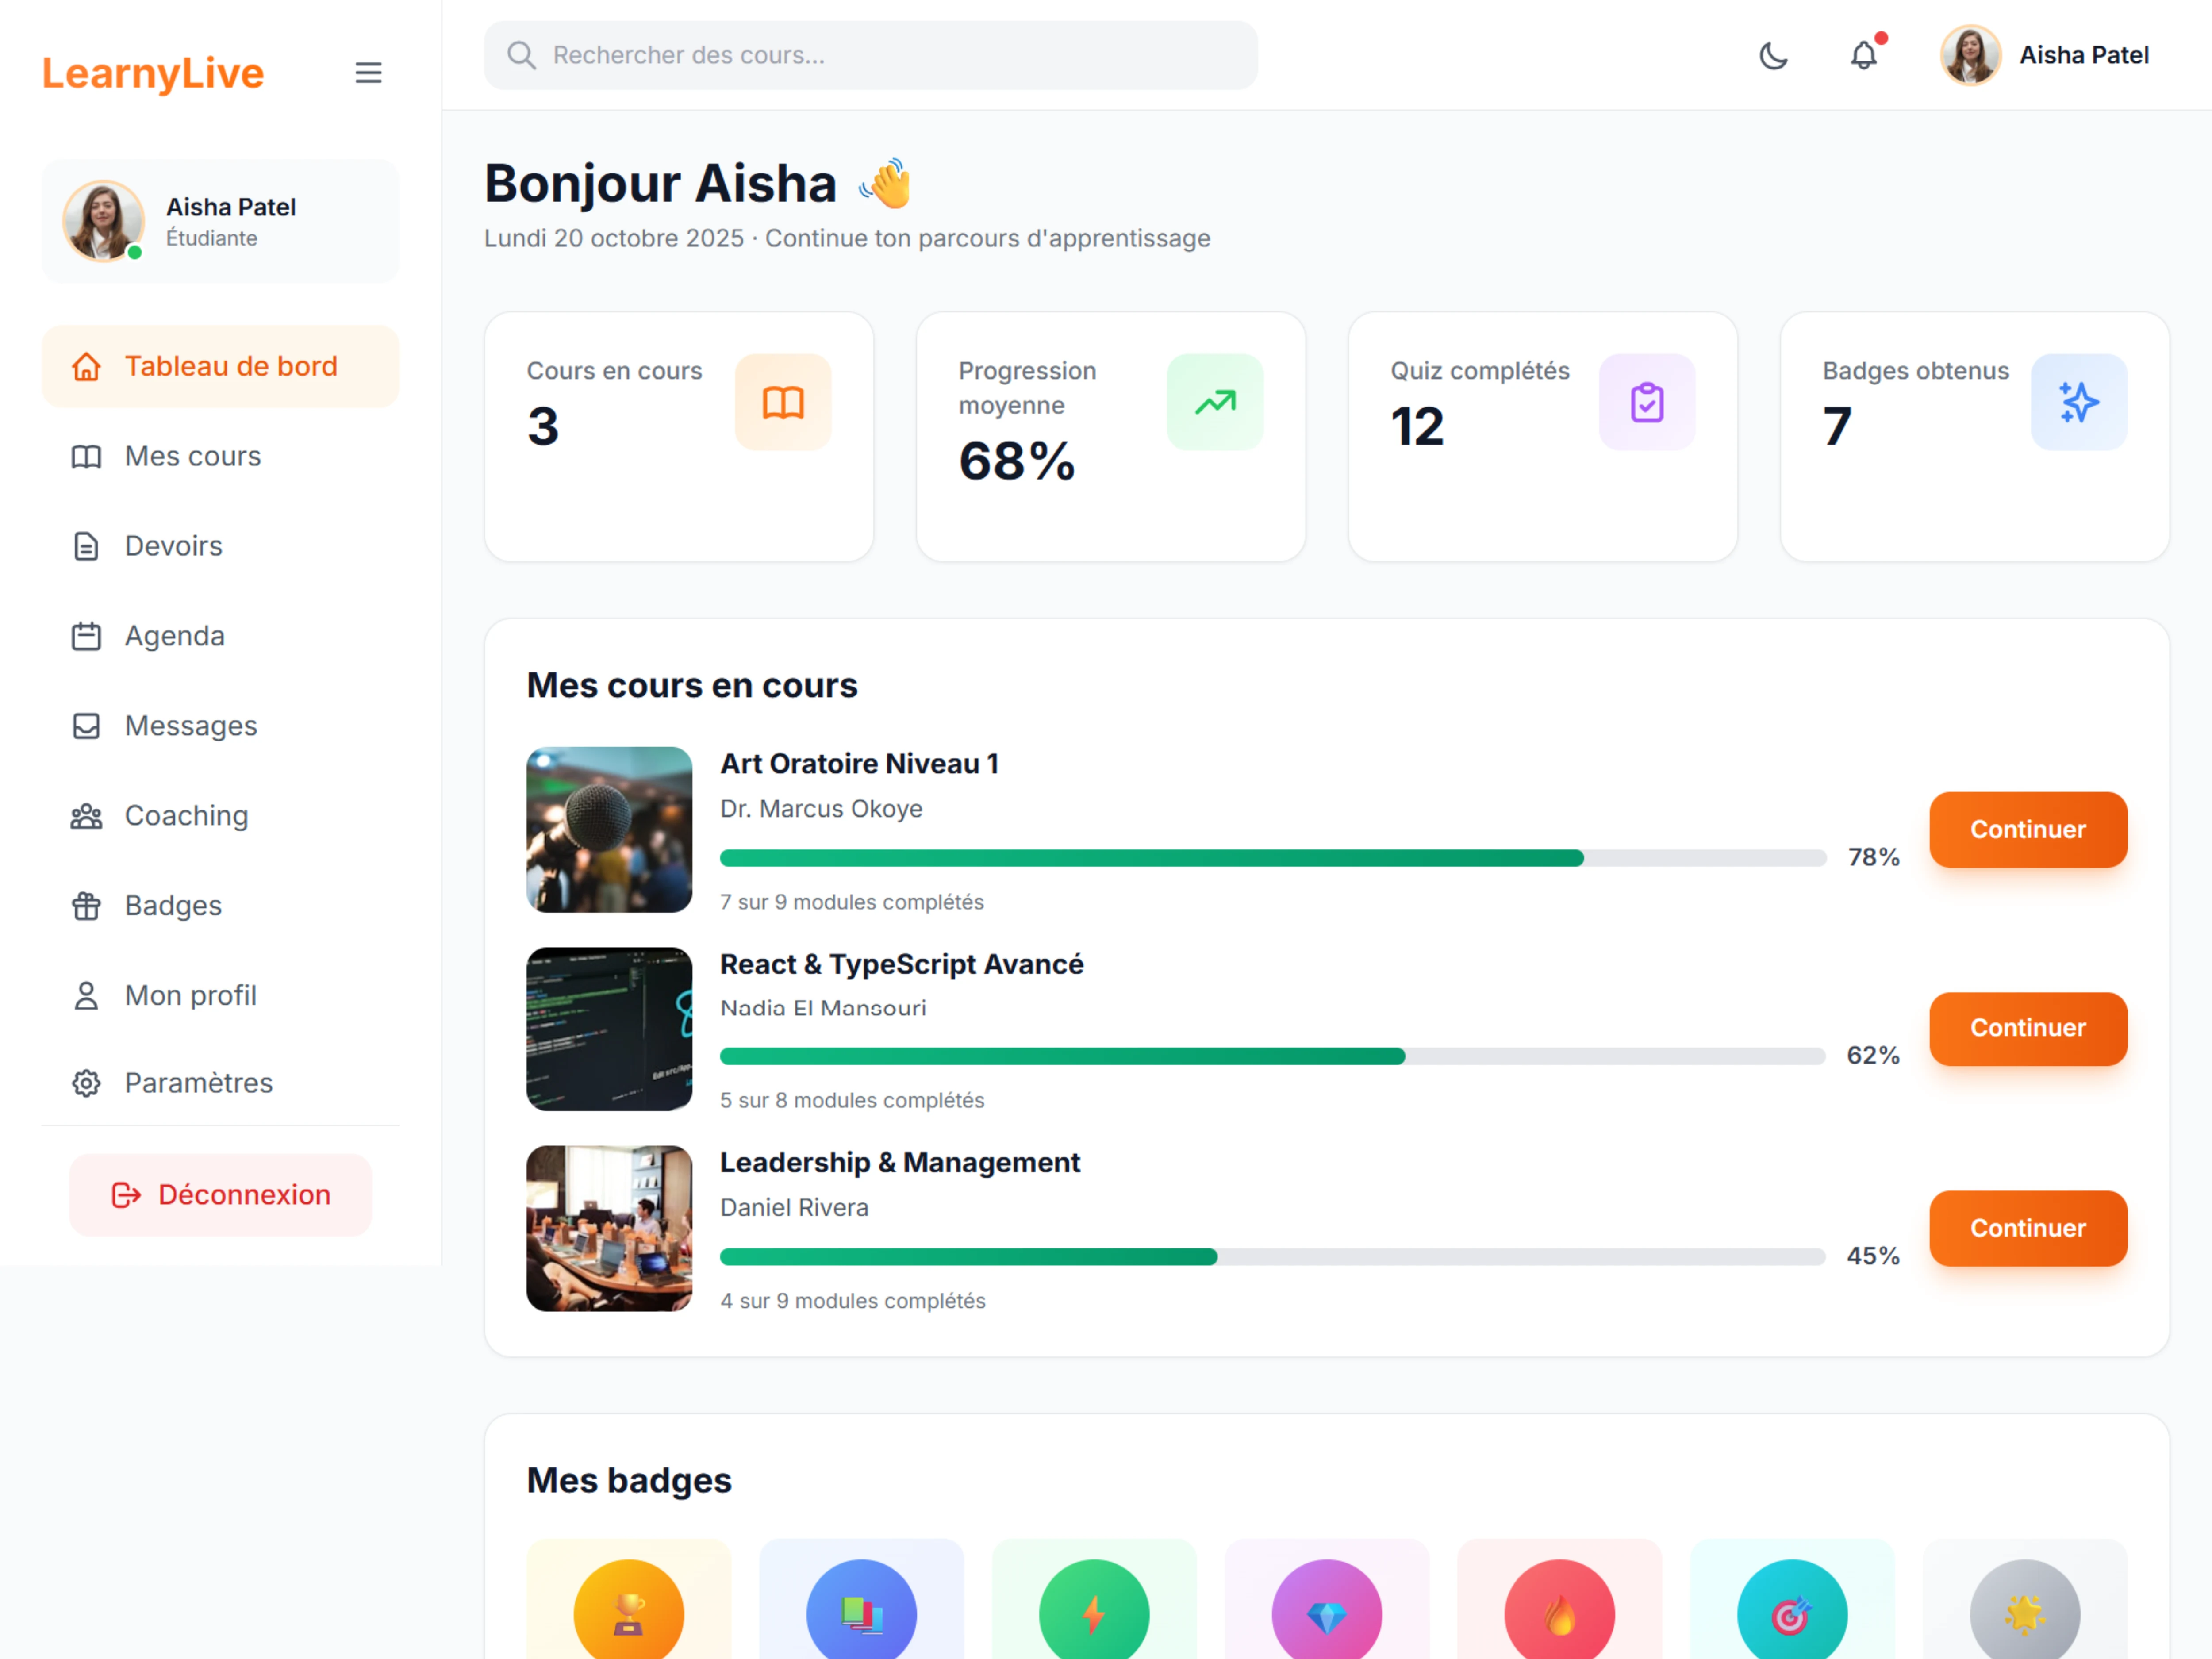
Task: Open the notifications bell
Action: 1863,55
